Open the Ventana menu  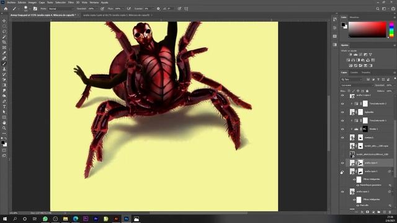tap(94, 2)
